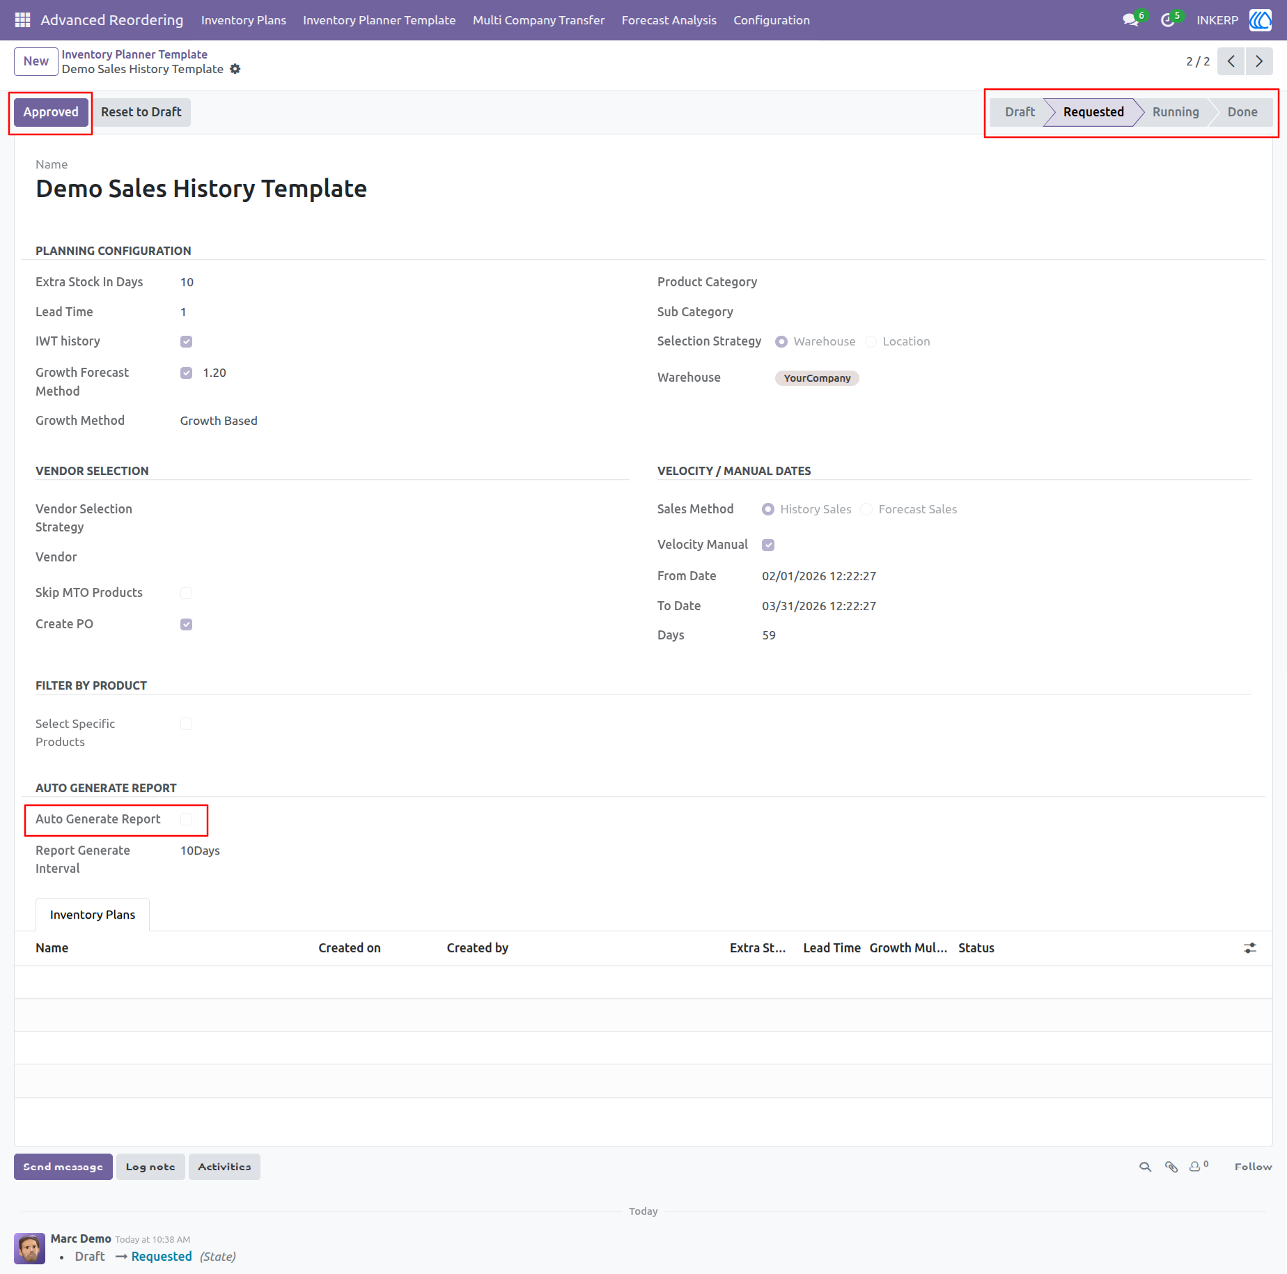Screen dimensions: 1287x1274
Task: Click the Follow button
Action: point(1253,1167)
